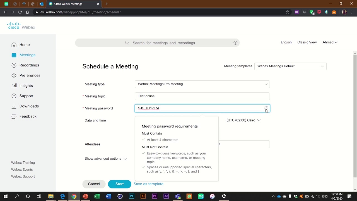Open Preferences from the sidebar
Image resolution: width=357 pixels, height=201 pixels.
(26, 75)
